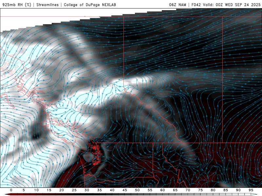The height and width of the screenshot is (196, 262).
Task: Click the "90" colorbar scale label
Action: pyautogui.click(x=238, y=190)
